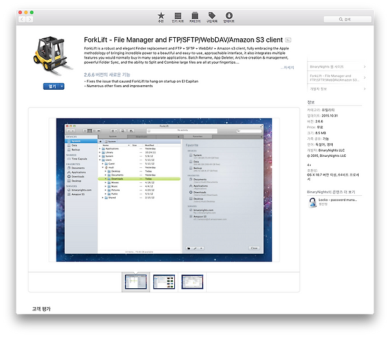Click the search field
Image resolution: width=390 pixels, height=337 pixels.
tap(347, 19)
